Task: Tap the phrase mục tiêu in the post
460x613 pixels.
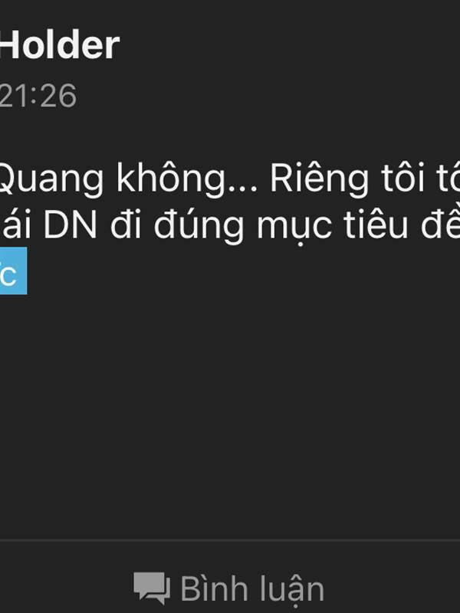Action: pyautogui.click(x=333, y=226)
